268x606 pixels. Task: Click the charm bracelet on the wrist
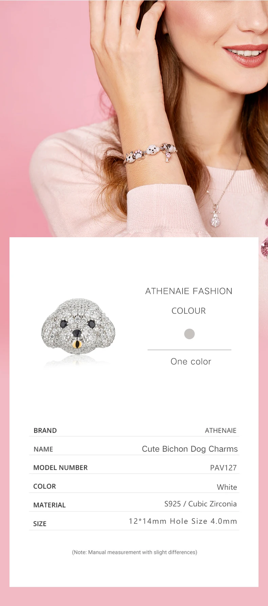click(150, 153)
